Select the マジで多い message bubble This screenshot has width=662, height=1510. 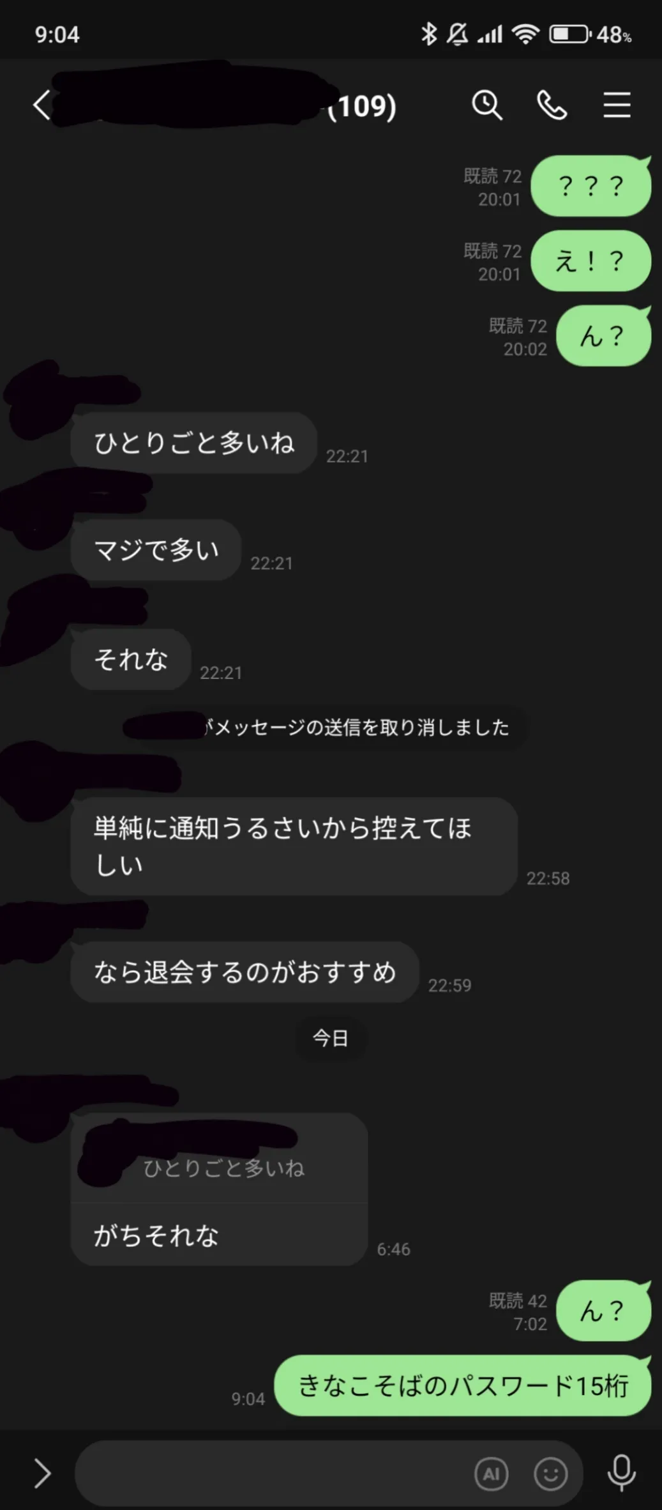(x=156, y=550)
